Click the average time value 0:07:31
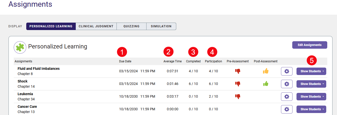337x115 pixels. click(x=172, y=71)
